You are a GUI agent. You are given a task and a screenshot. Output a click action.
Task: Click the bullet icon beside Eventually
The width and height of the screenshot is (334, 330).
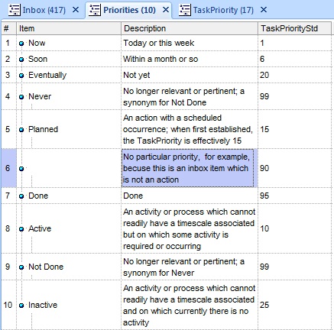[x=21, y=76]
